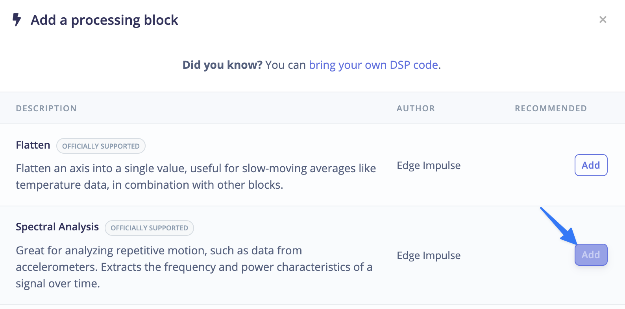Add the Flatten processing block

click(x=591, y=165)
